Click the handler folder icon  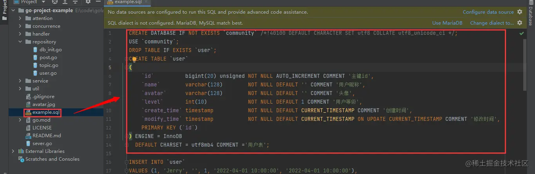pos(28,34)
